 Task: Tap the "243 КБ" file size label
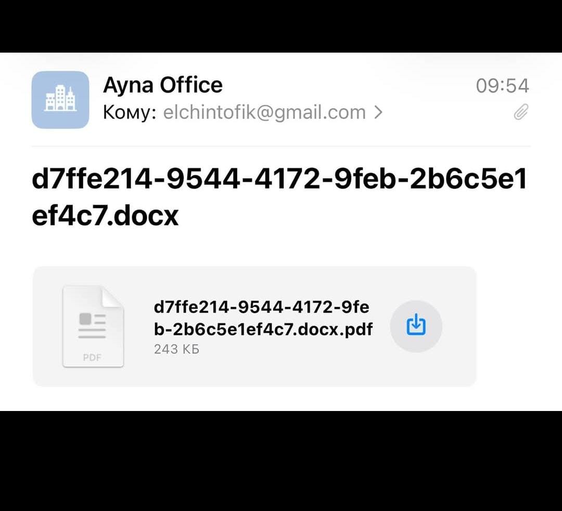point(177,349)
